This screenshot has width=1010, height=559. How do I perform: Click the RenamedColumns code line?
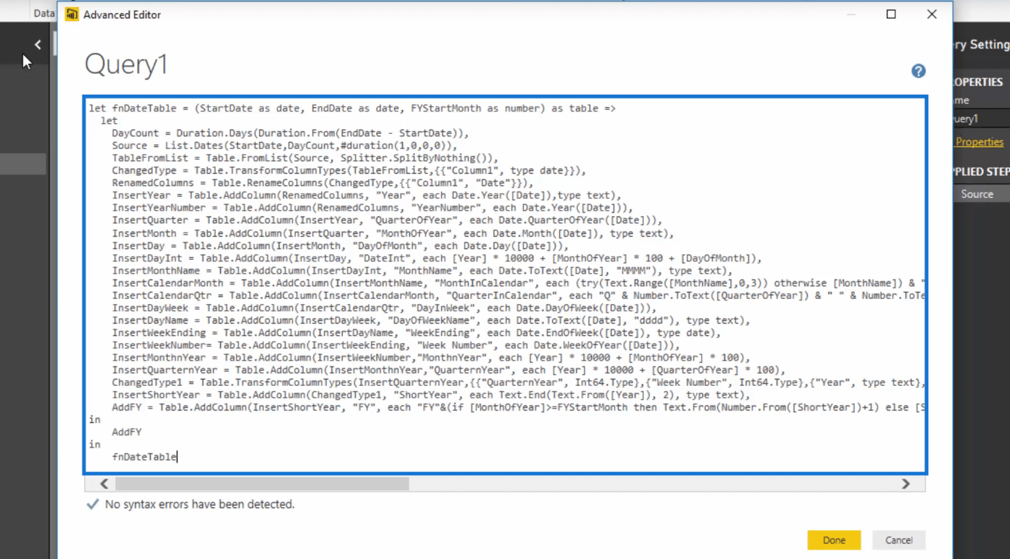click(322, 183)
